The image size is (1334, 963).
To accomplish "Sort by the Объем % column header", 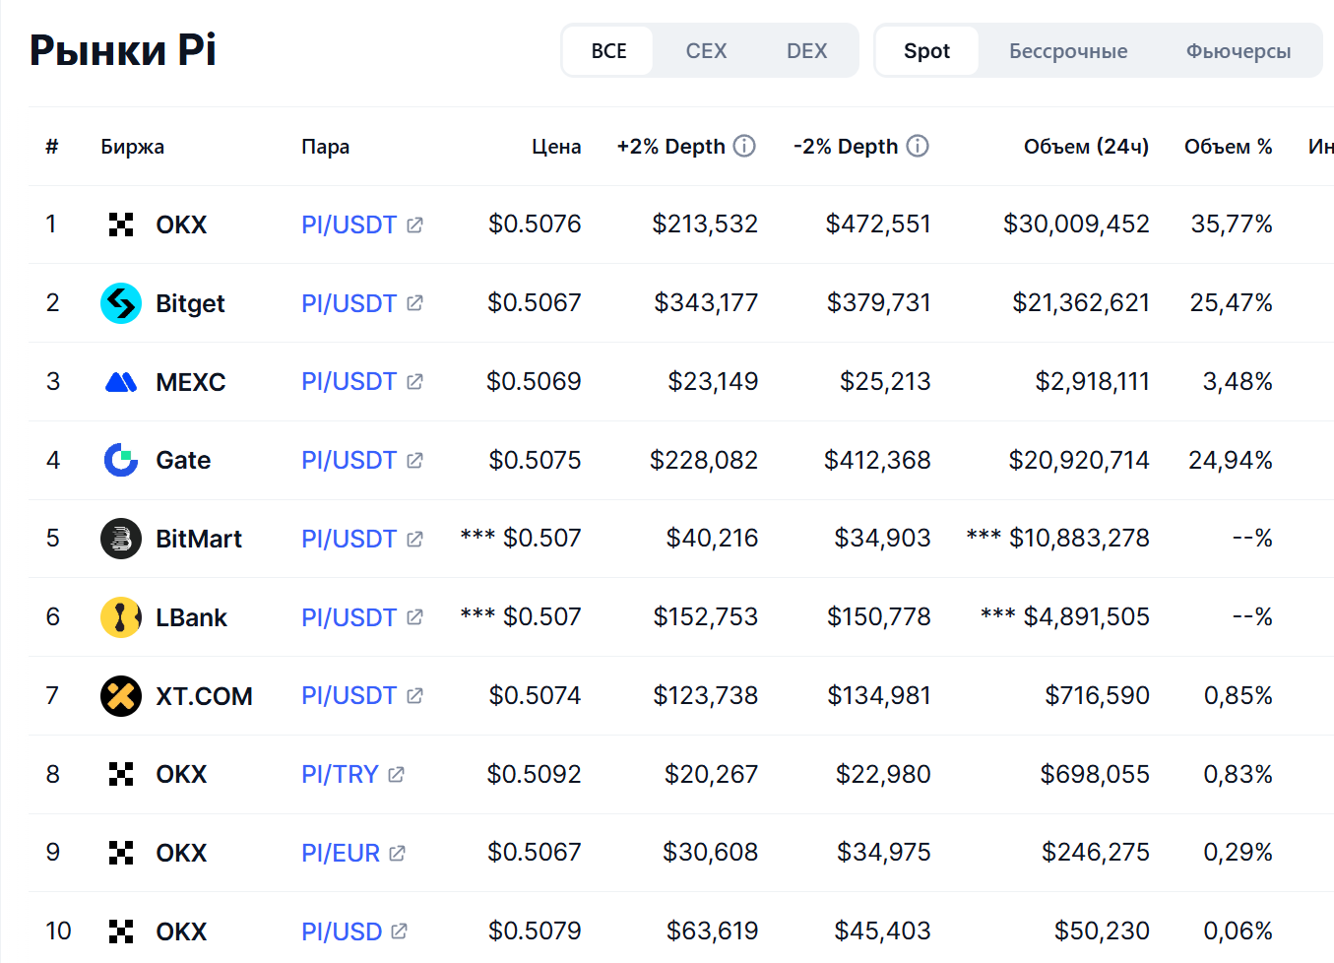I will tap(1228, 147).
